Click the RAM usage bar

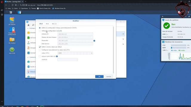pyautogui.click(x=178, y=48)
